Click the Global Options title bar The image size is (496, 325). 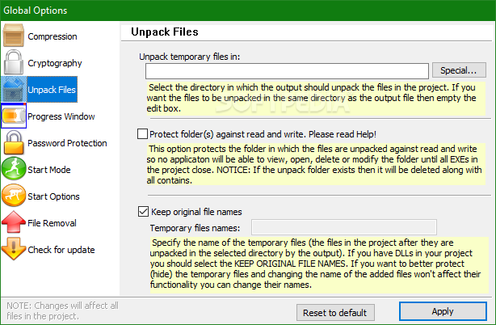pyautogui.click(x=248, y=11)
